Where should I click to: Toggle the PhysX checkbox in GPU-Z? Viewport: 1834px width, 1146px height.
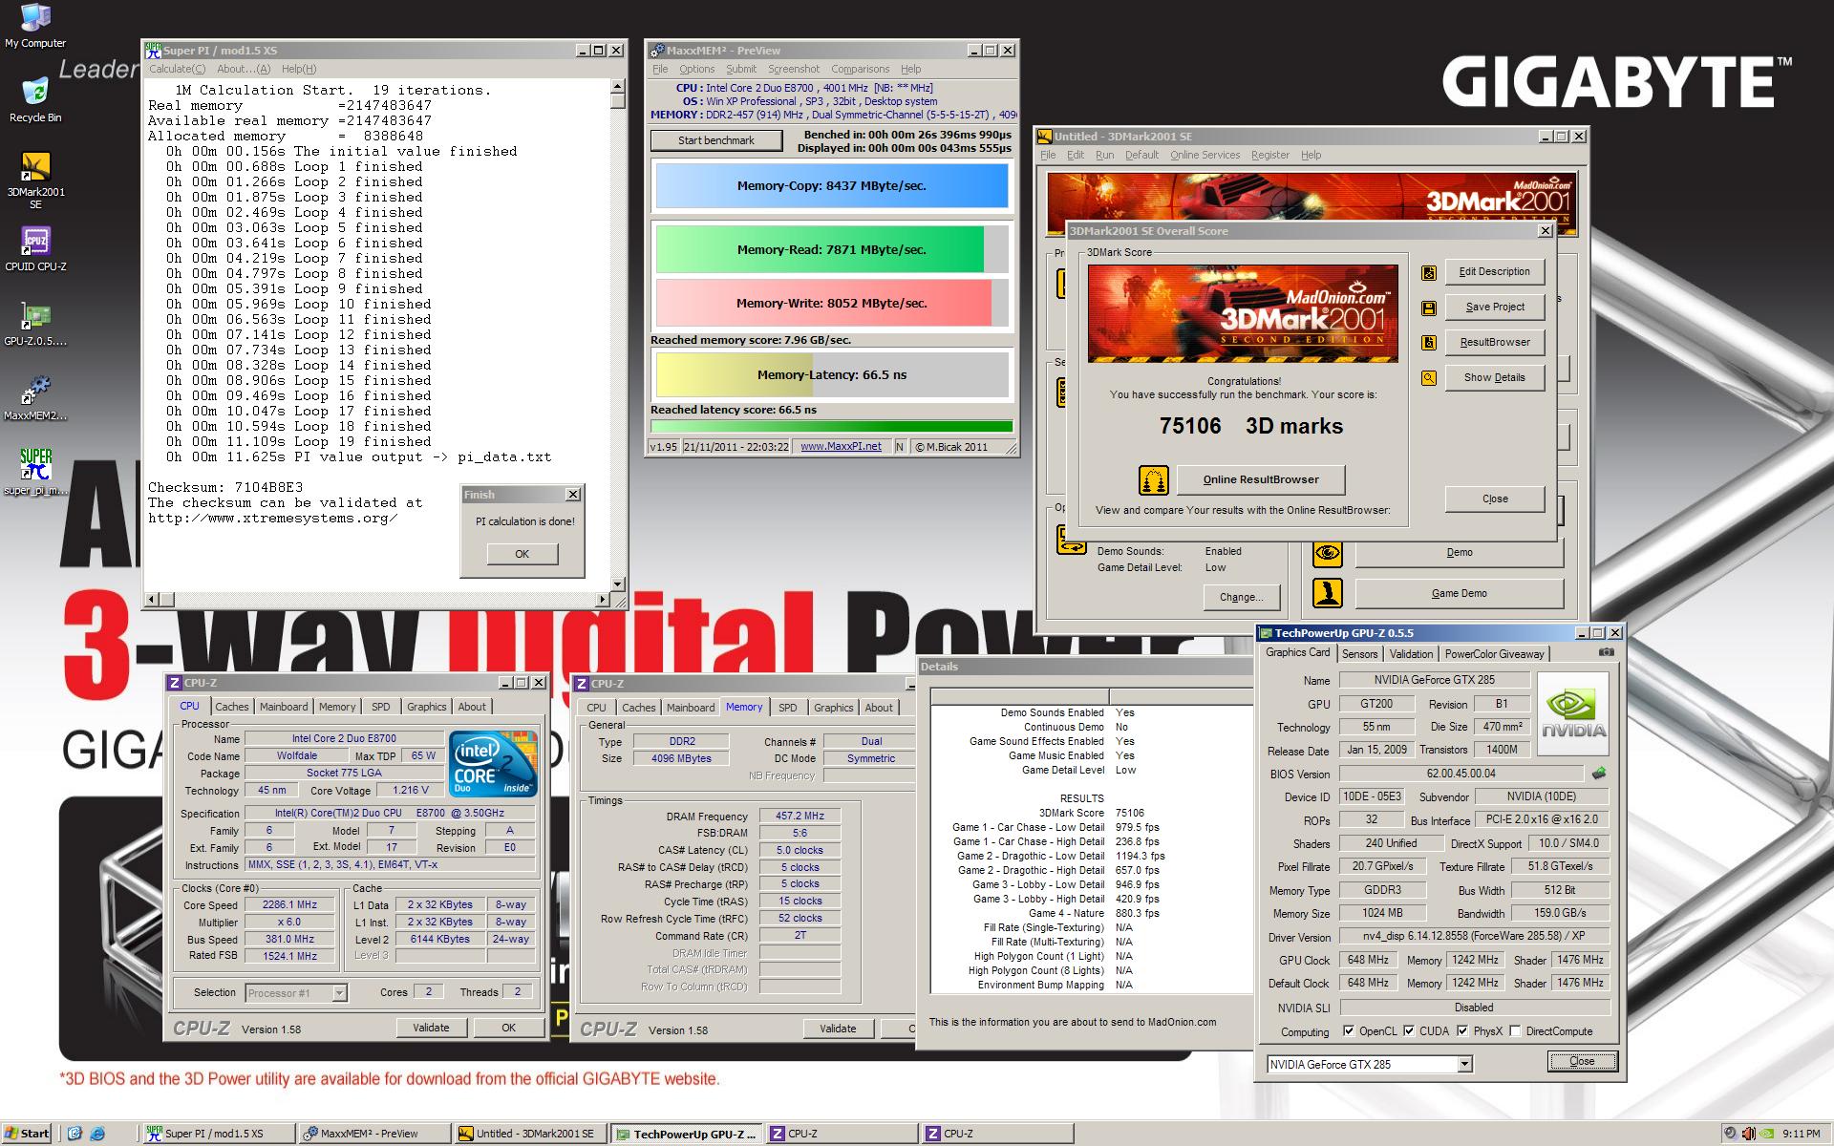pyautogui.click(x=1462, y=1031)
